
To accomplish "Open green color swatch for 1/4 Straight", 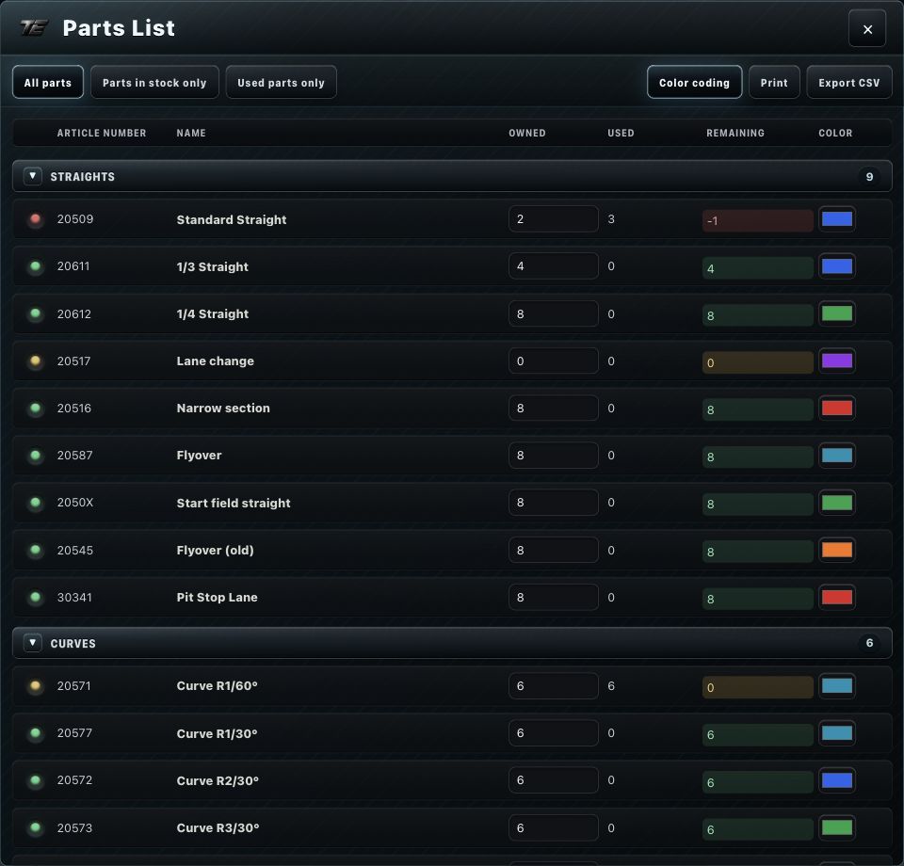I will click(x=836, y=313).
